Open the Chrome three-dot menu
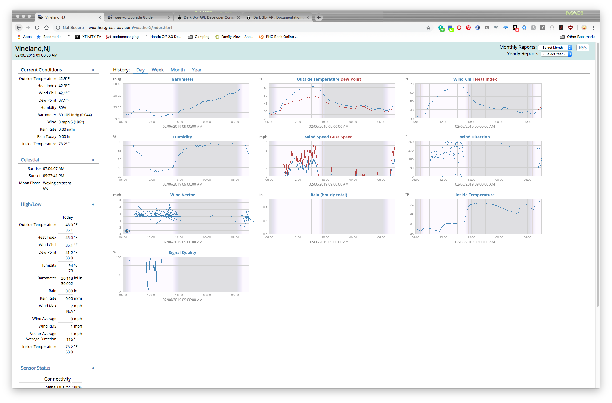The height and width of the screenshot is (403, 612). [x=593, y=28]
